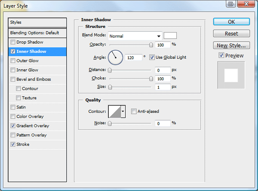Click the inner shadow color swatch
This screenshot has height=191, width=258.
(x=170, y=36)
